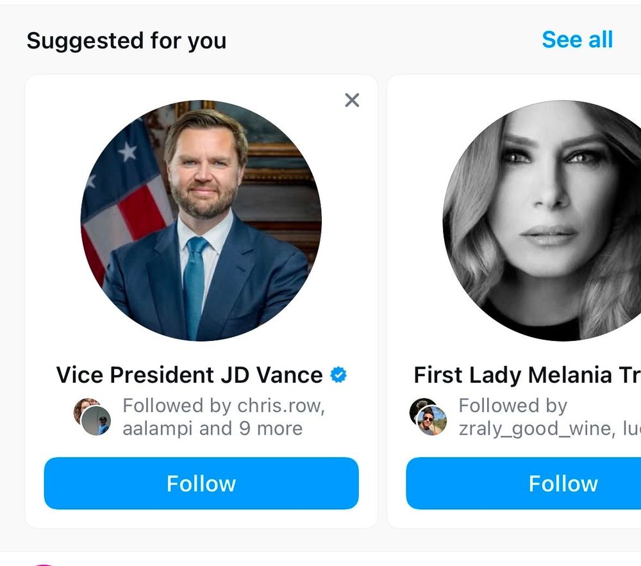
Task: Open Vice President JD Vance profile photo
Action: [201, 221]
